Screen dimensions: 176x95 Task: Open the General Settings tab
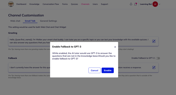point(49,21)
